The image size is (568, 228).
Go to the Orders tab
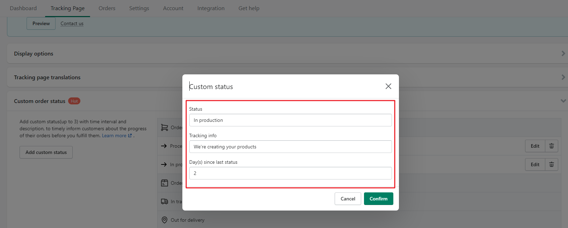107,8
